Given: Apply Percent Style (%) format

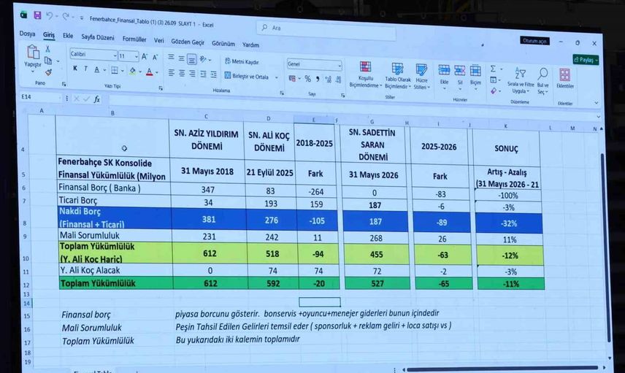Looking at the screenshot, I should 307,79.
